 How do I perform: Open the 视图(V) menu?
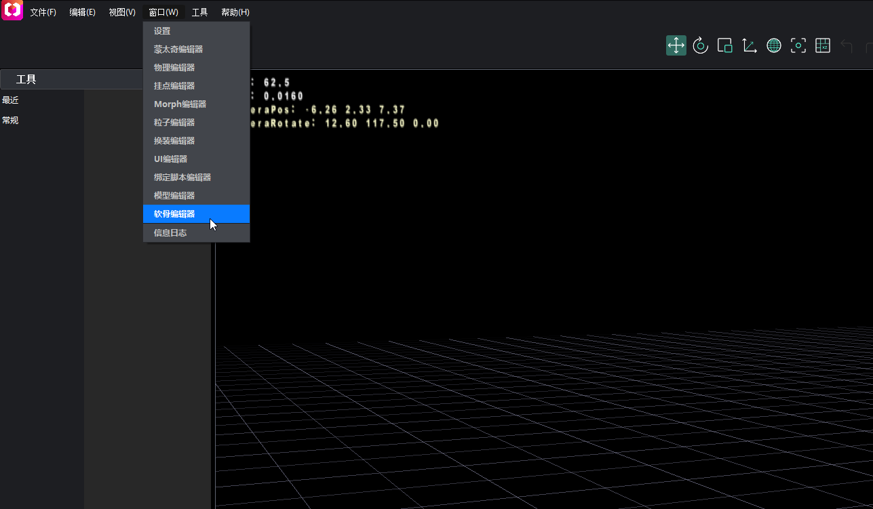pos(122,12)
